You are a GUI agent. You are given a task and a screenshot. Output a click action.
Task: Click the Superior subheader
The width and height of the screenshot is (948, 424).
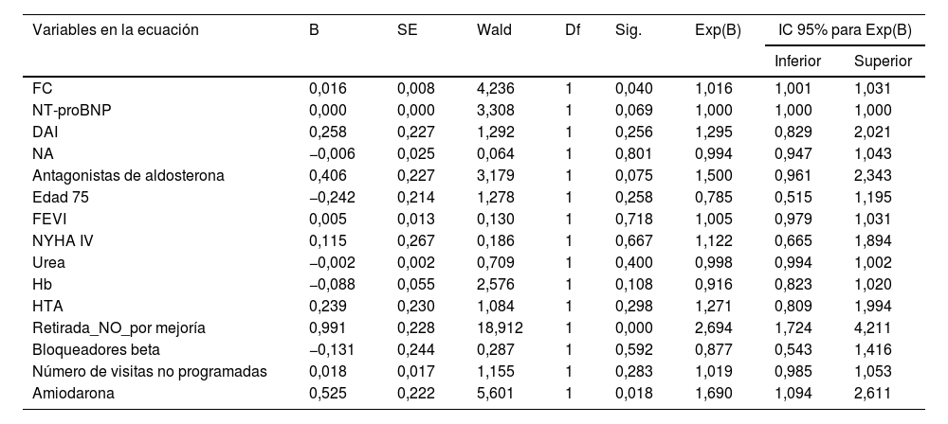(883, 62)
